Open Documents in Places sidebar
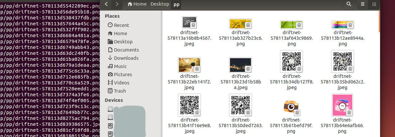395x137 pixels. pyautogui.click(x=123, y=50)
